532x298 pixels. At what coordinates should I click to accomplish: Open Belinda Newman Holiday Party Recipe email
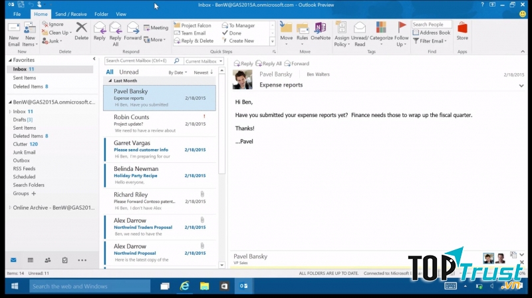point(160,176)
